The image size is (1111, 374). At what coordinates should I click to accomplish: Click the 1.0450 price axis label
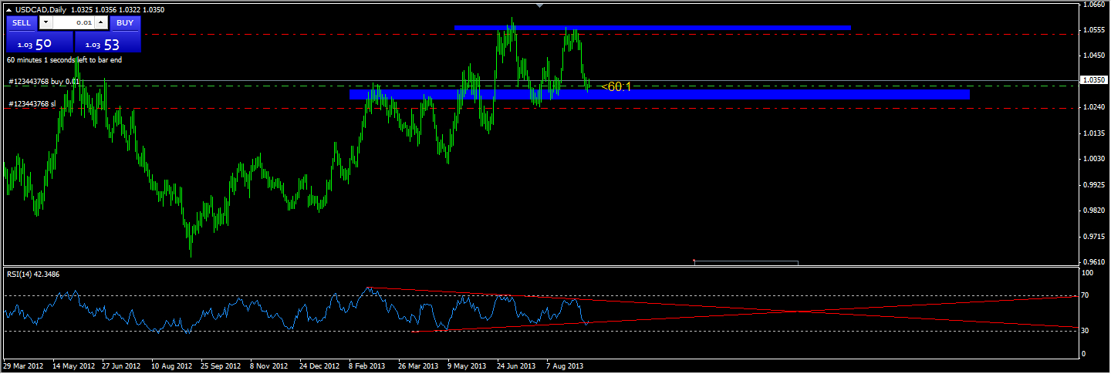(x=1096, y=56)
